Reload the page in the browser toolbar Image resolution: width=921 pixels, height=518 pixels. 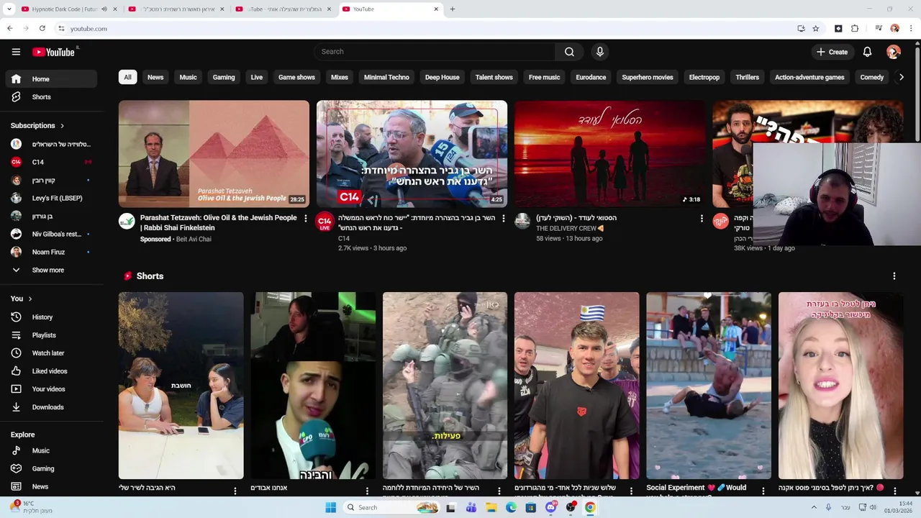tap(42, 29)
